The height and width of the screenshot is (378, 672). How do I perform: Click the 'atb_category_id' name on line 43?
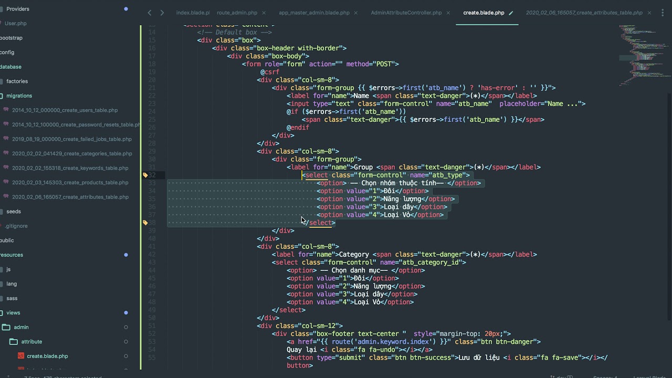point(430,262)
